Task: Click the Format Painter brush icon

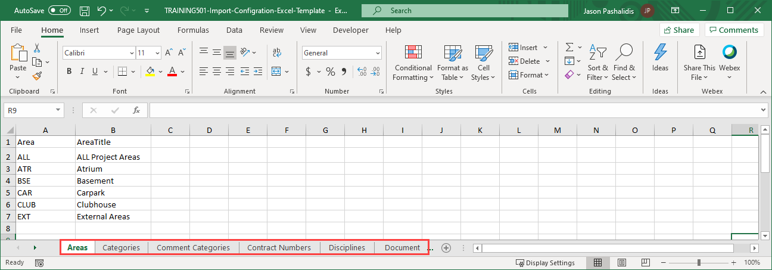Action: click(x=37, y=76)
